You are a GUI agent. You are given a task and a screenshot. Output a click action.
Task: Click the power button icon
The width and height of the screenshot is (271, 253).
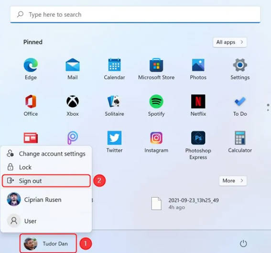click(243, 243)
